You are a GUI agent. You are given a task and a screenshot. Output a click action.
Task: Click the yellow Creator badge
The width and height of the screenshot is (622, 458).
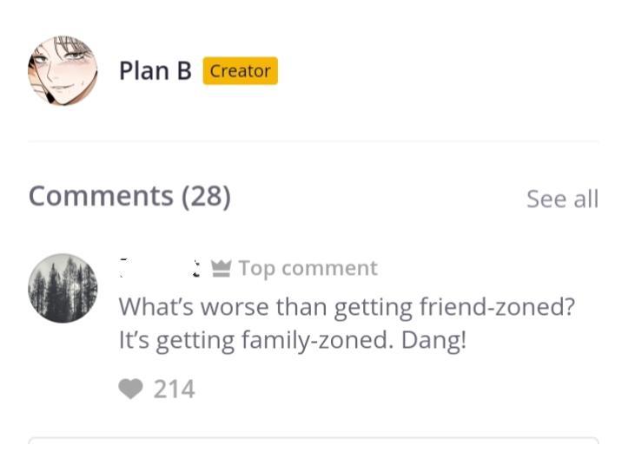(240, 71)
